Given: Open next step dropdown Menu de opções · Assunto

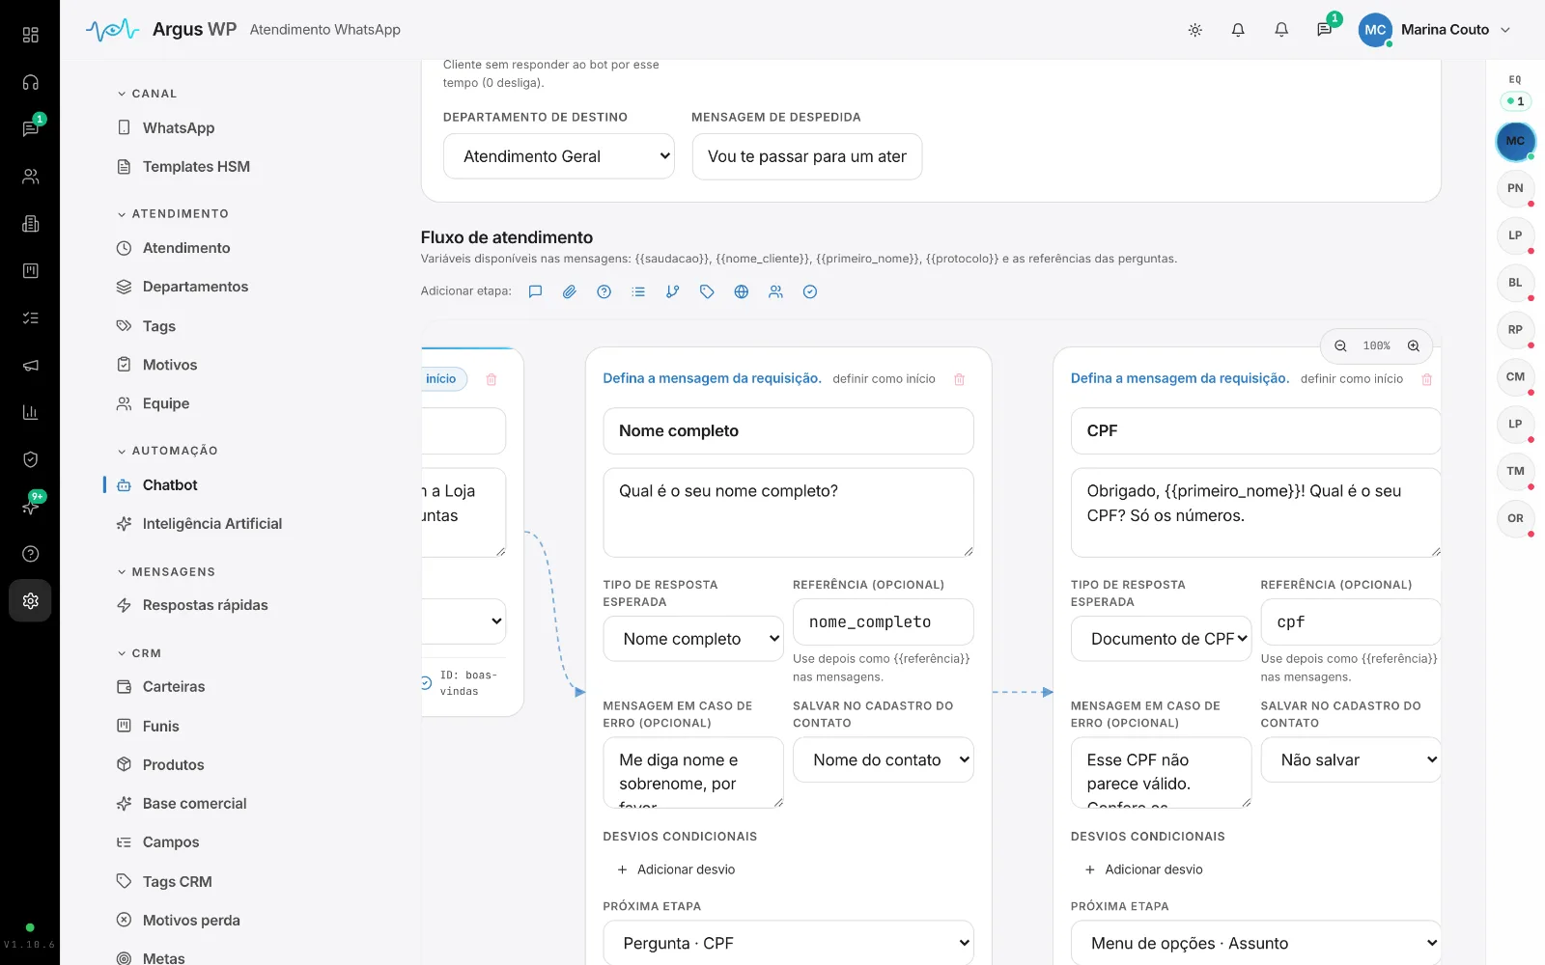Looking at the screenshot, I should coord(1256,943).
